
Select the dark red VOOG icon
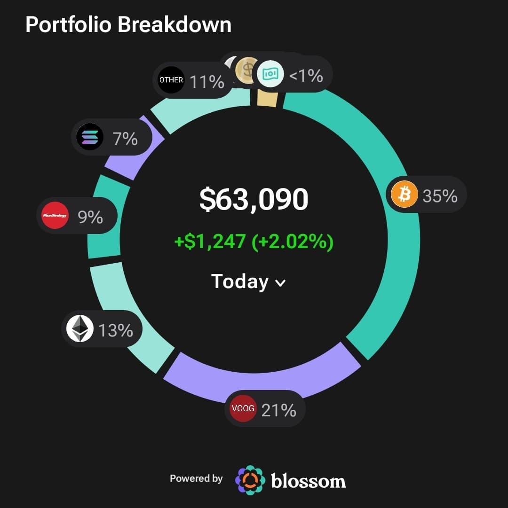(243, 408)
